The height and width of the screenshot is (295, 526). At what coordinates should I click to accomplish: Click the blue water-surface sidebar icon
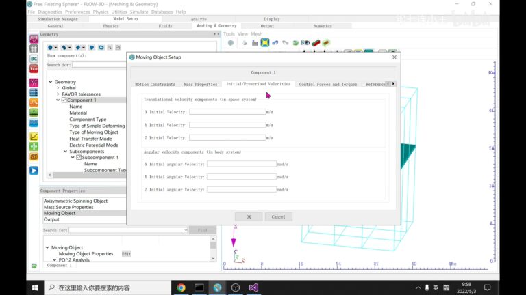pos(34,123)
